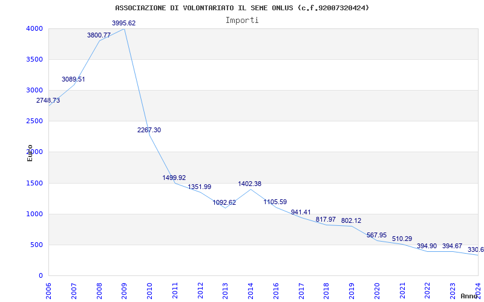Screen dimensions: 484x302
Task: Click the x-axis year 2008
Action: [99, 291]
